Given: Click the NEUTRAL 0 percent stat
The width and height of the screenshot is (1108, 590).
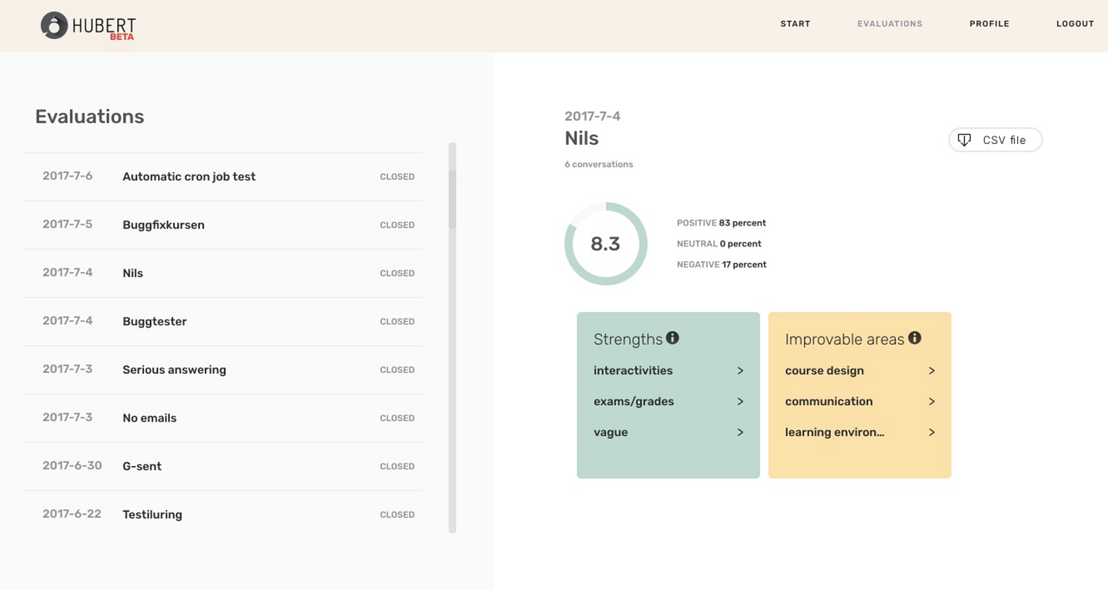Looking at the screenshot, I should pyautogui.click(x=719, y=244).
